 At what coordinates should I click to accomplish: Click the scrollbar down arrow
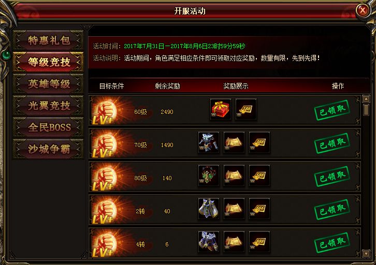coord(366,254)
